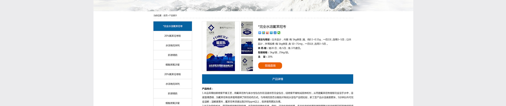This screenshot has height=106, width=506.
Task: Click the Tencent Weibo share icon
Action: point(271,33)
